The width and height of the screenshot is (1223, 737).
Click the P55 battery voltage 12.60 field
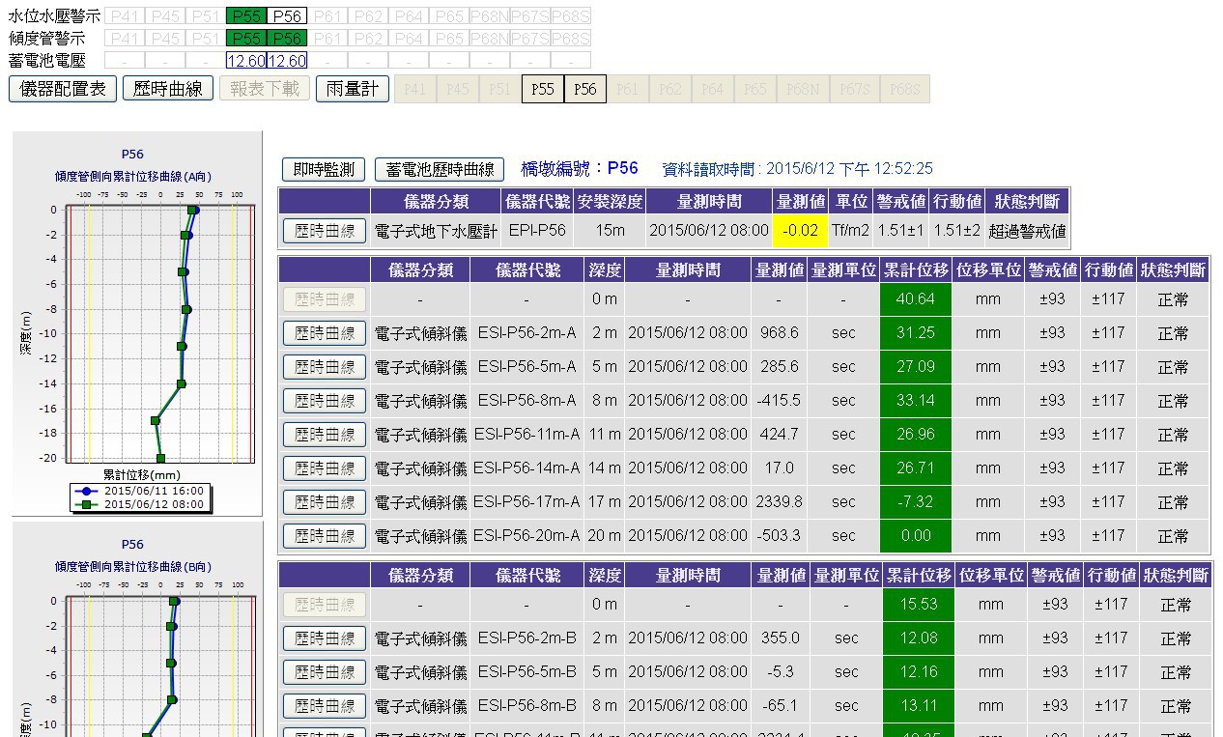point(245,61)
